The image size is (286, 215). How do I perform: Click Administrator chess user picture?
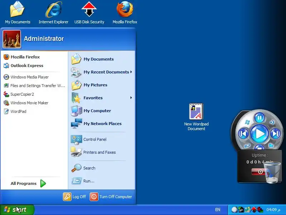point(12,39)
